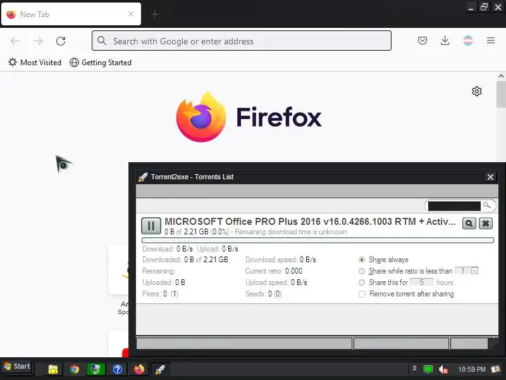Open the torrent folder with the magnifier button
This screenshot has width=506, height=380.
pyautogui.click(x=469, y=224)
